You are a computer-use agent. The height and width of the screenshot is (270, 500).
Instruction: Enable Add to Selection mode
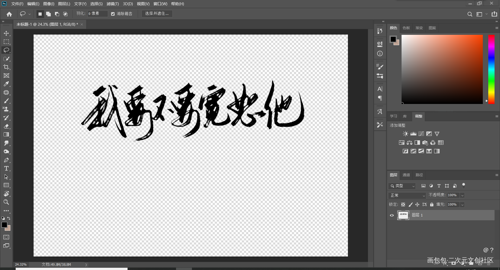pyautogui.click(x=48, y=14)
